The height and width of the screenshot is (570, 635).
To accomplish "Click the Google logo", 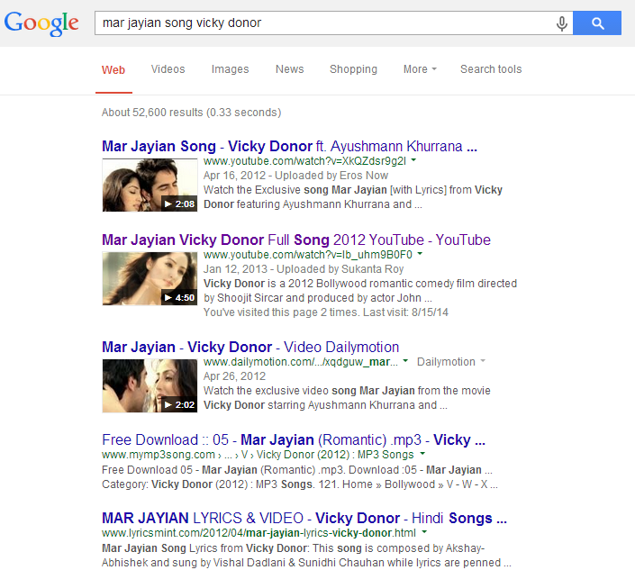I will [41, 23].
